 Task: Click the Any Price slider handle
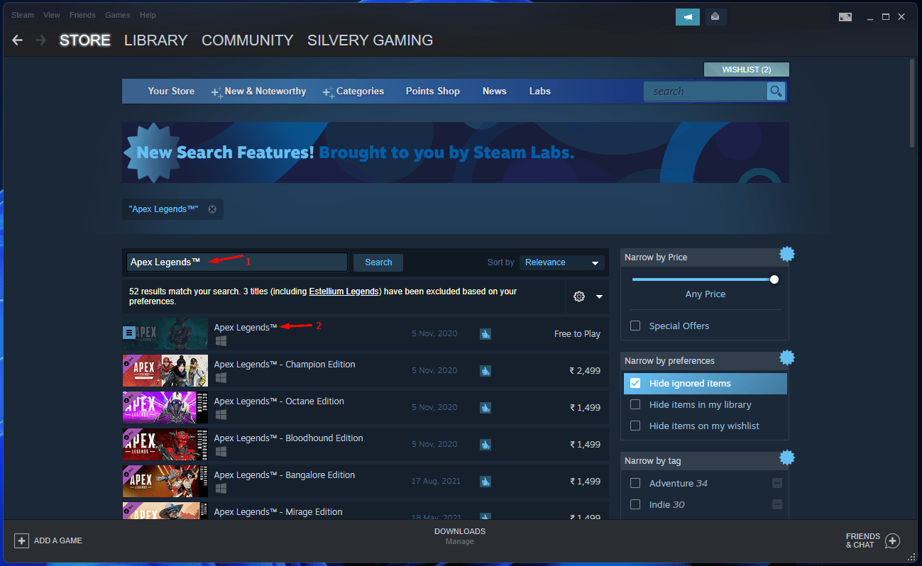pos(774,279)
